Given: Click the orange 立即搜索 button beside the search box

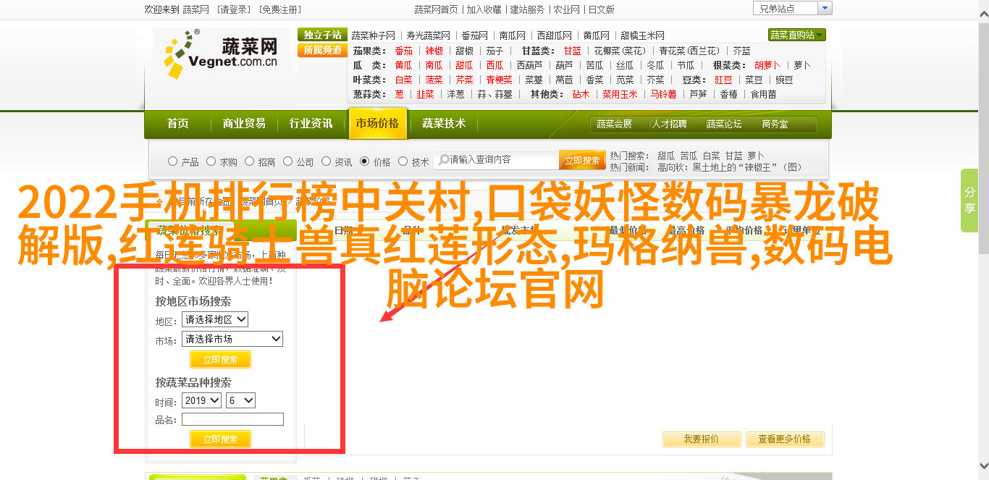Looking at the screenshot, I should (582, 160).
